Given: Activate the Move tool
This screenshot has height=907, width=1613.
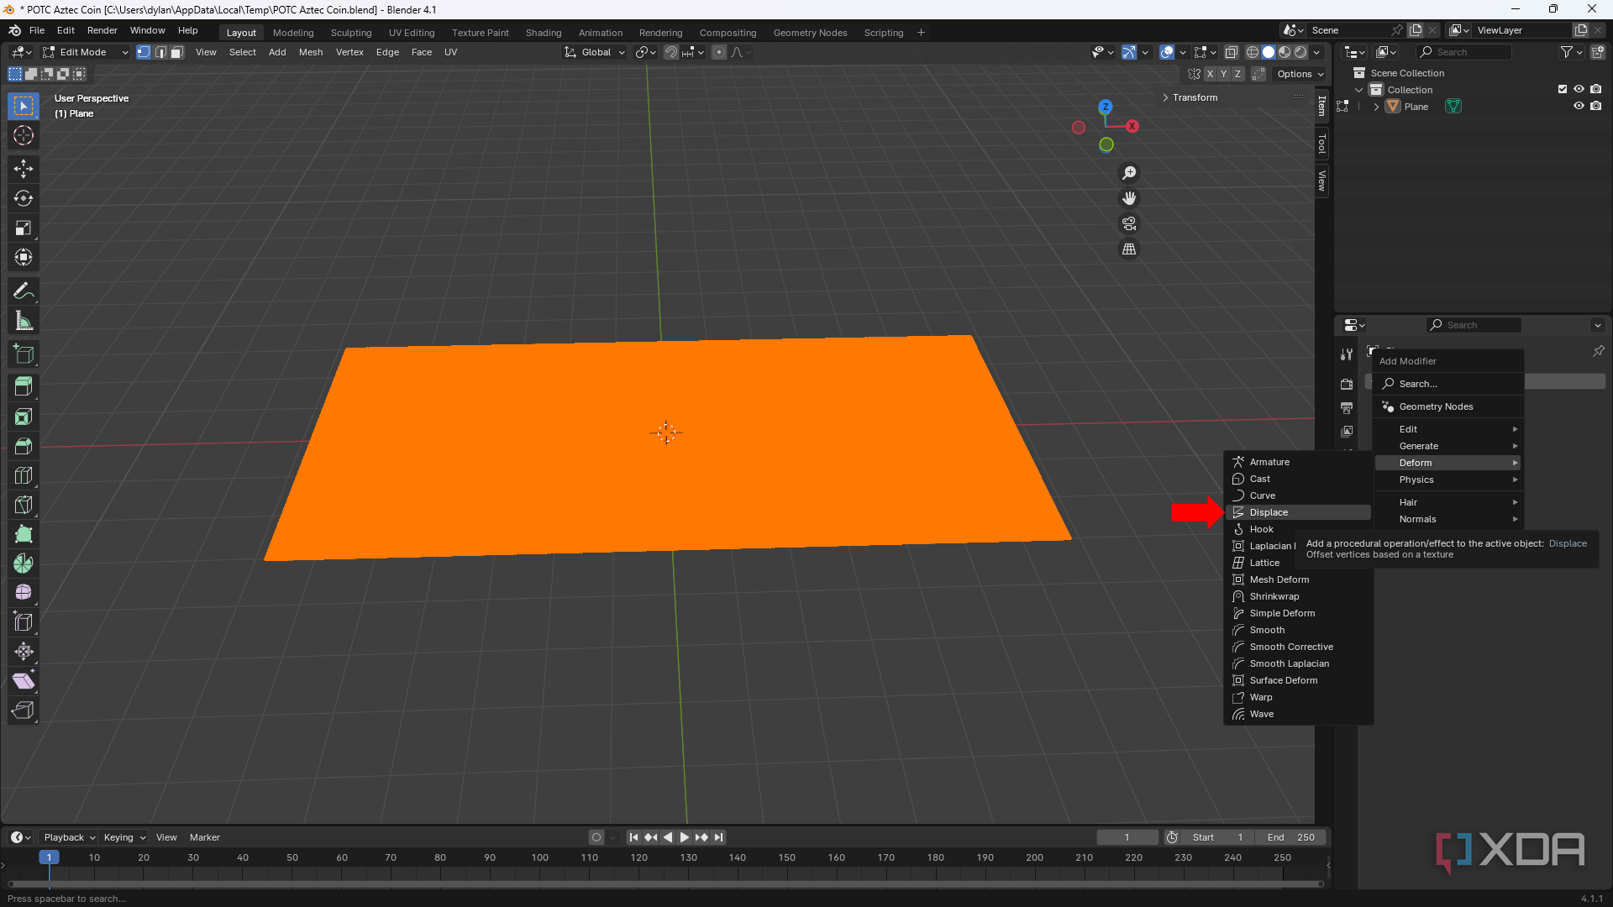Looking at the screenshot, I should (23, 168).
